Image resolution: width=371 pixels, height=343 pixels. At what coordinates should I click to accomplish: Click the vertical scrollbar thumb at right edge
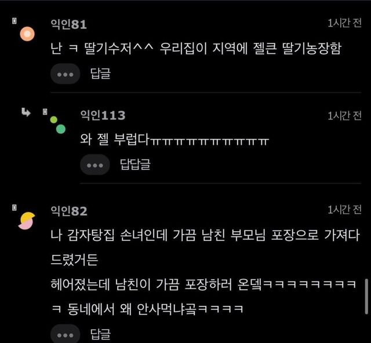pyautogui.click(x=366, y=297)
